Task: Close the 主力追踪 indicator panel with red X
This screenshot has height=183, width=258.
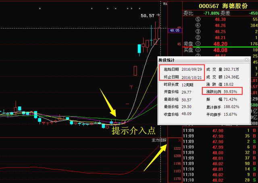Action: pyautogui.click(x=179, y=140)
